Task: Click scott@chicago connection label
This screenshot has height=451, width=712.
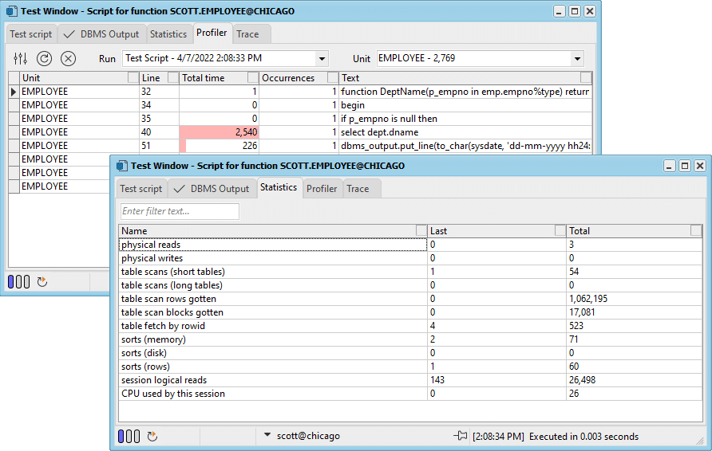Action: click(308, 436)
